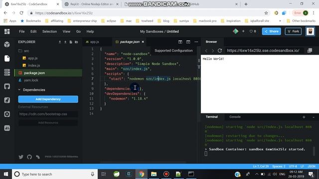Click the export-to-zip download icon in Explorer
The image size is (319, 179).
pos(60,42)
